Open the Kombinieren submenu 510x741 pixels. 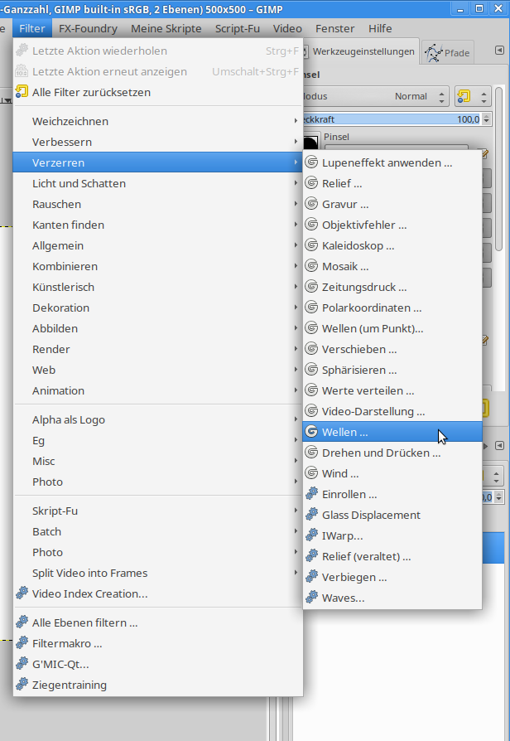click(x=158, y=267)
